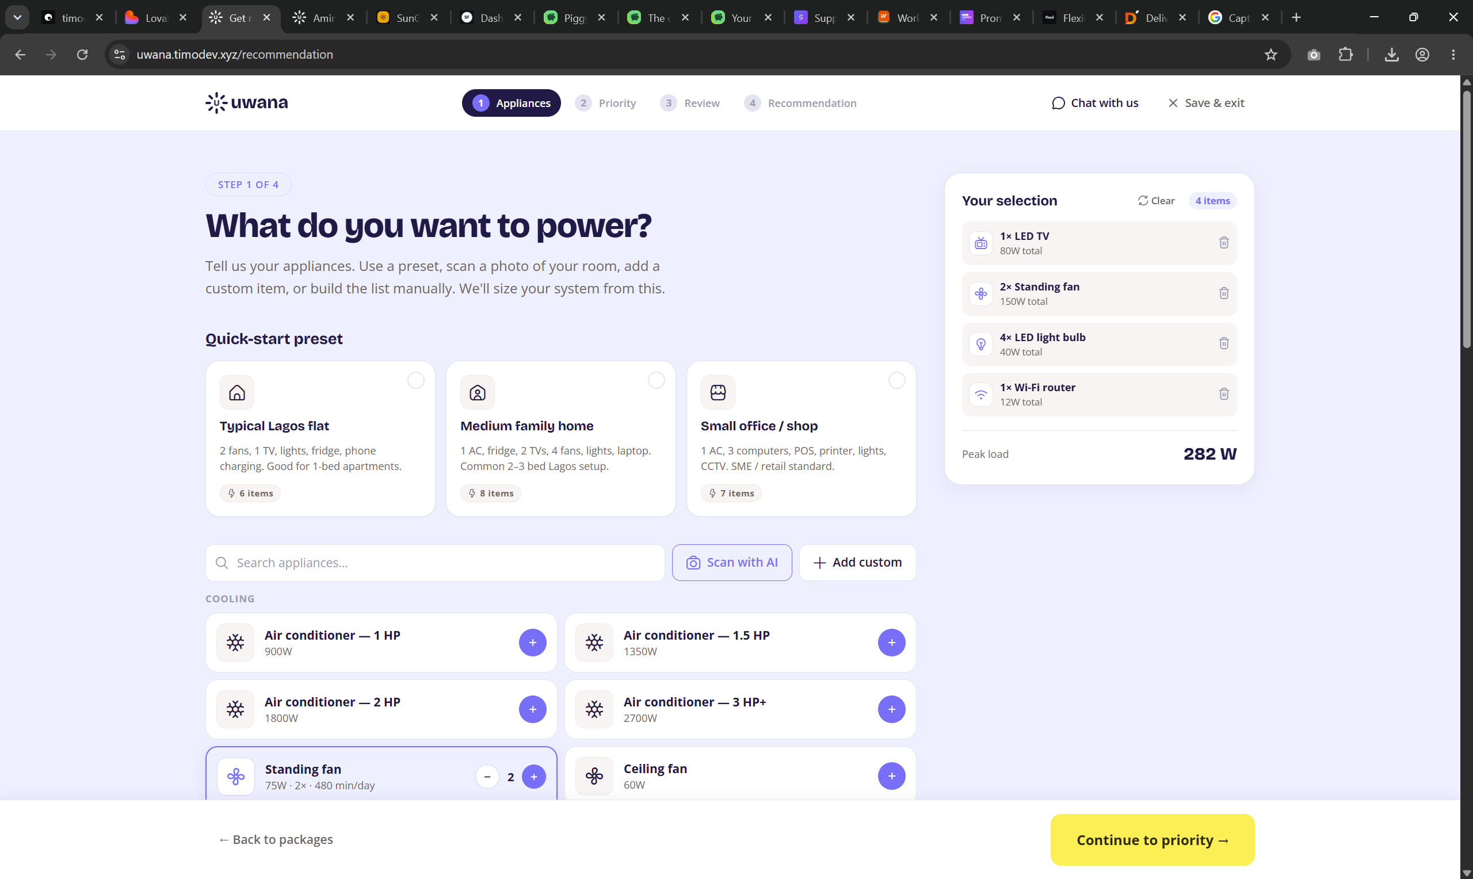Open Chrome three-dot menu

tap(1453, 55)
